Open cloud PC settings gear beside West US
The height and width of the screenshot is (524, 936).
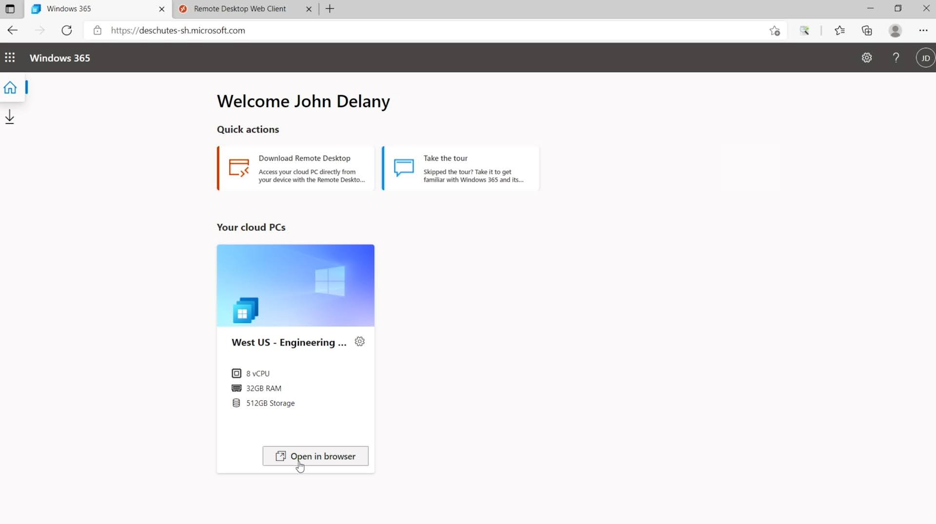click(x=360, y=342)
